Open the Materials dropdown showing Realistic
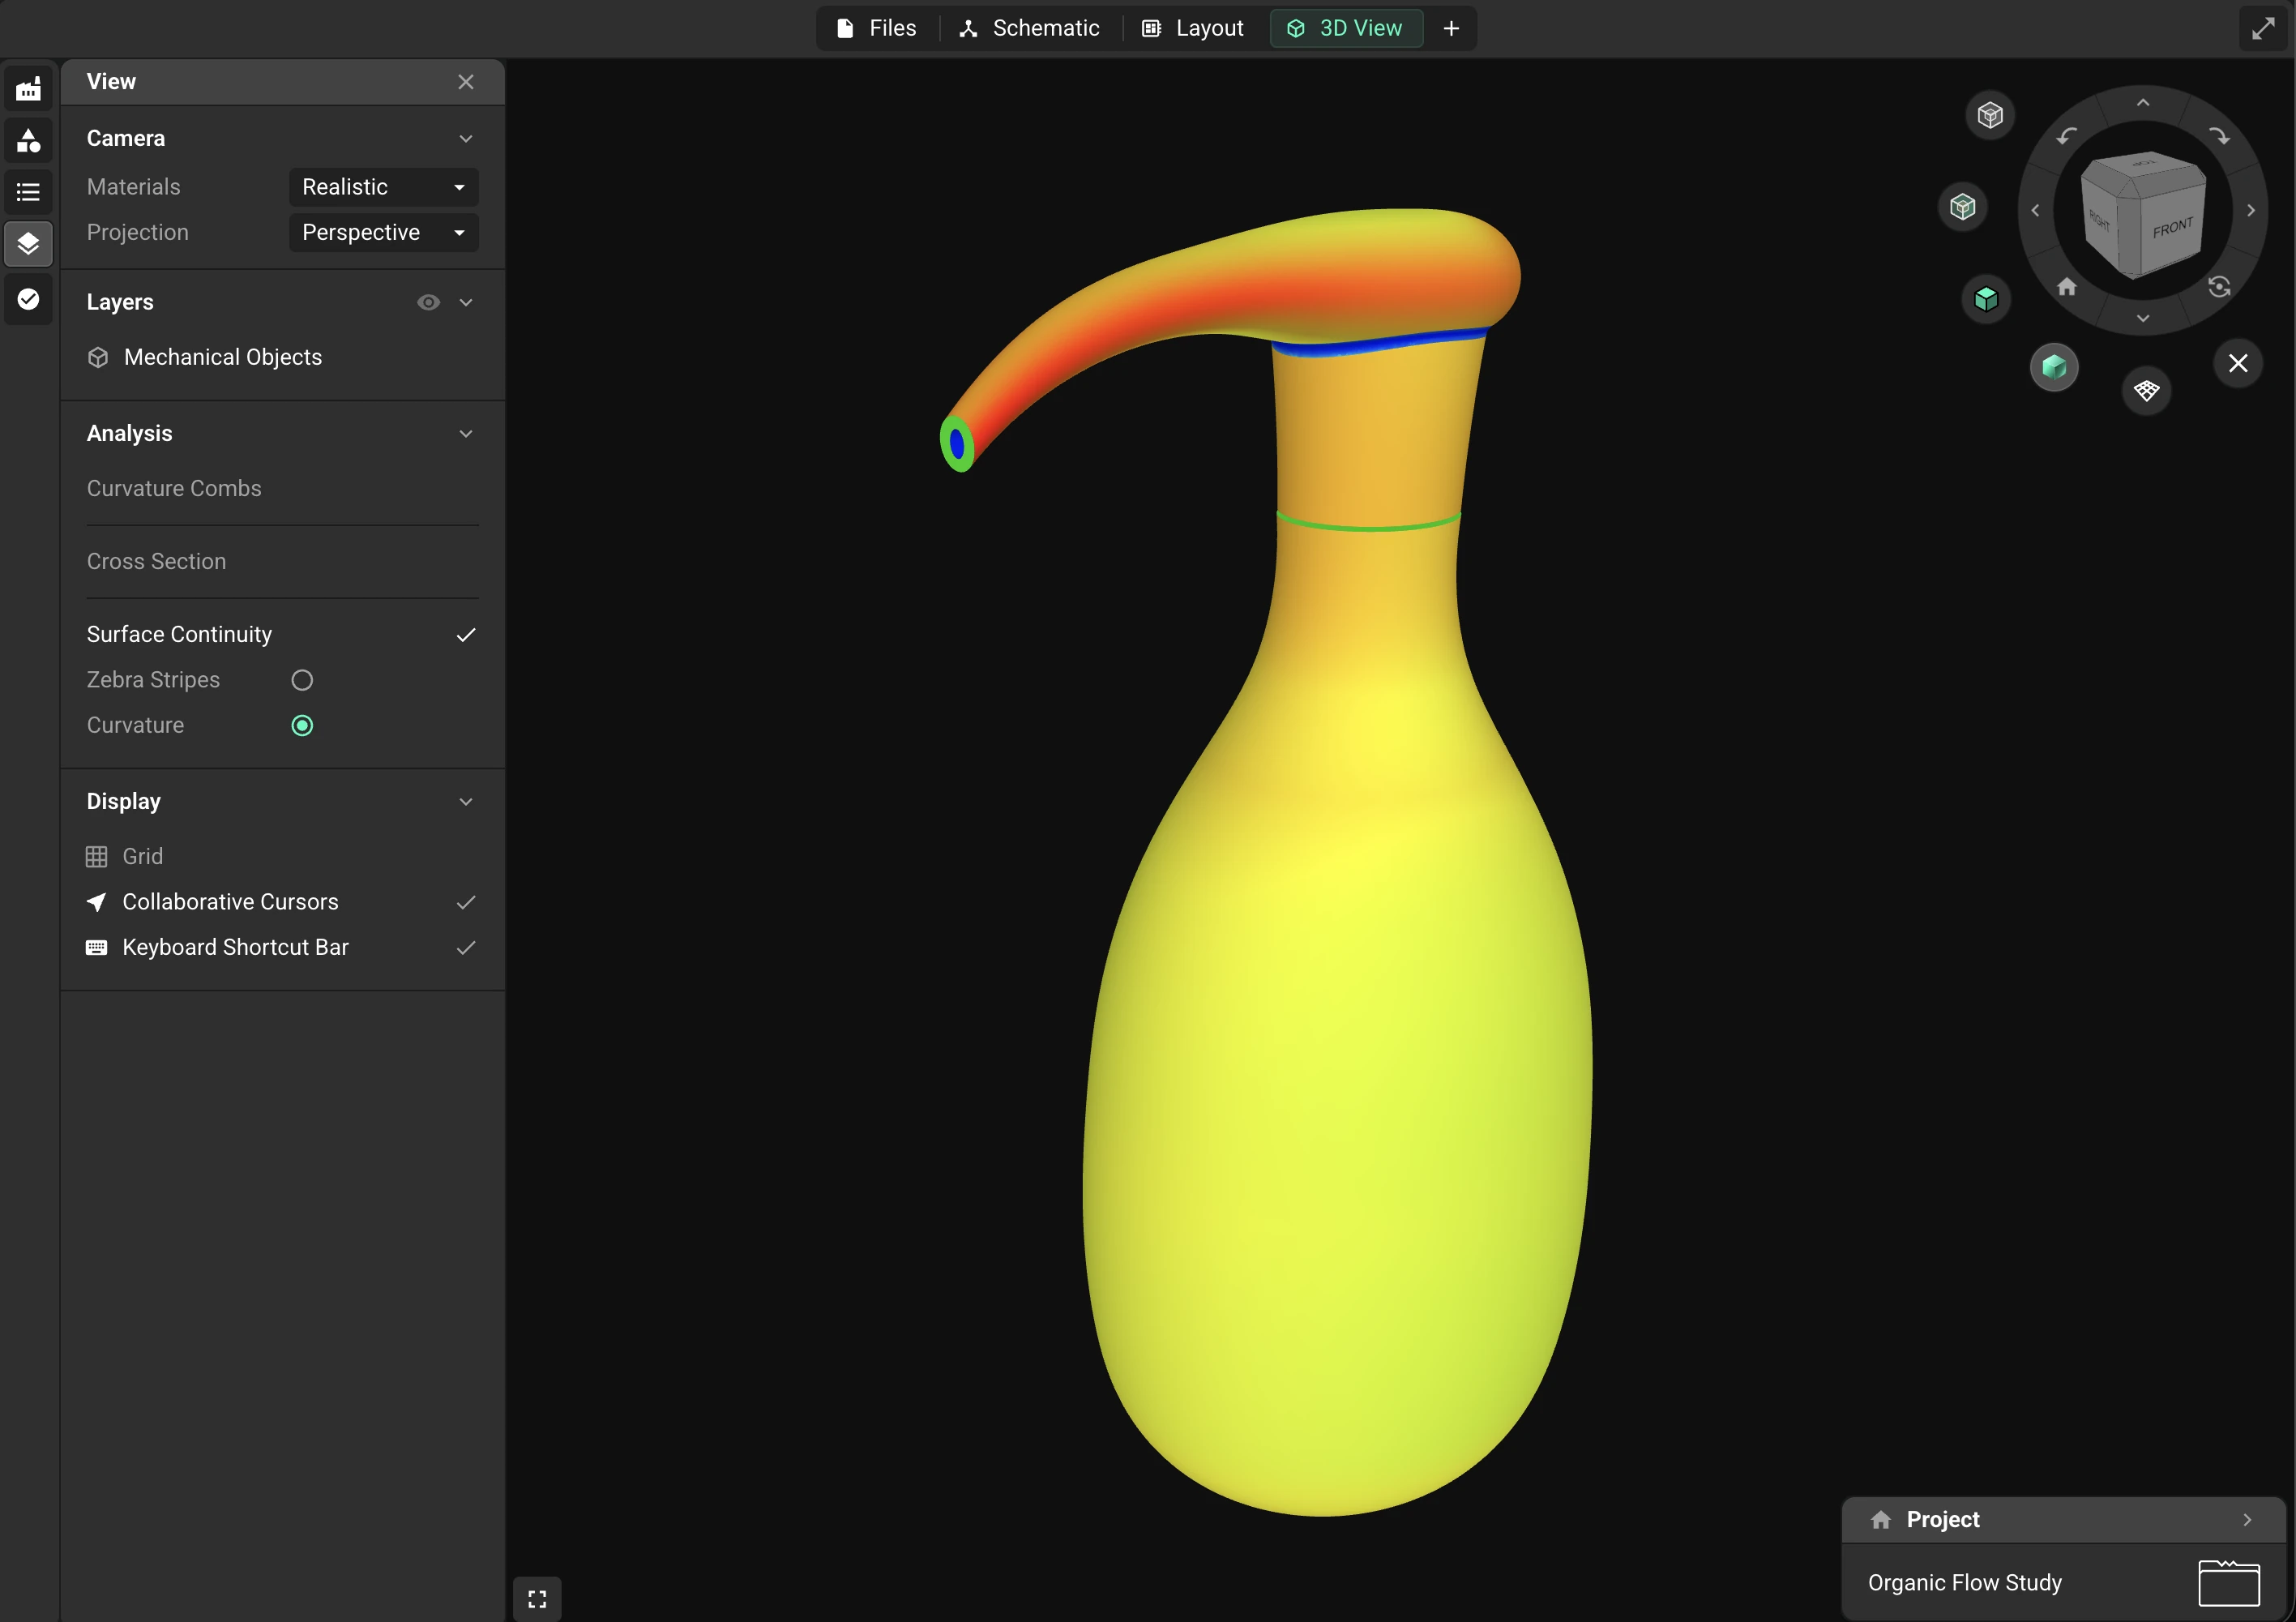The height and width of the screenshot is (1622, 2296). [384, 187]
